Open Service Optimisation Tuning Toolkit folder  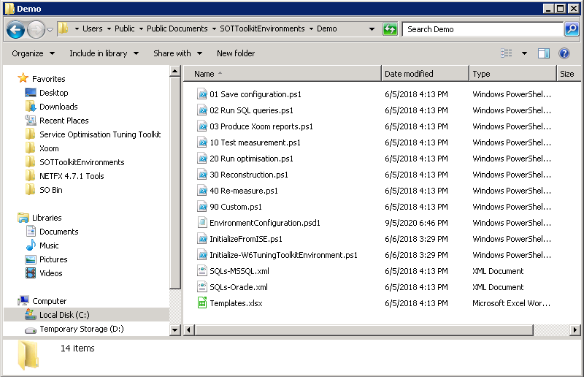tap(100, 134)
